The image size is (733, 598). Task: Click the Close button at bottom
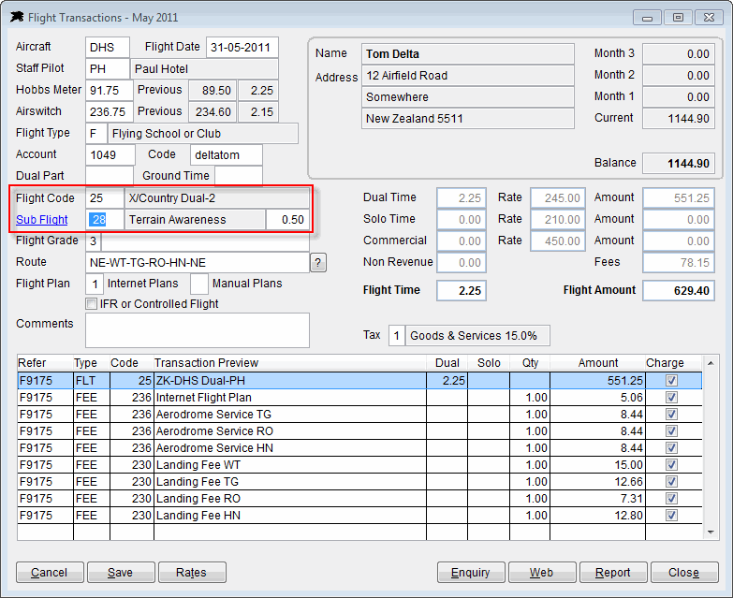coord(684,573)
